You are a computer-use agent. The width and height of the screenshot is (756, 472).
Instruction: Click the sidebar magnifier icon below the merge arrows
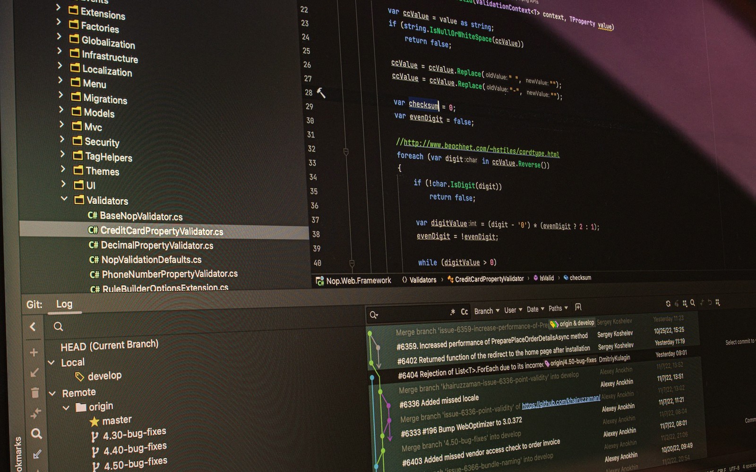coord(36,434)
